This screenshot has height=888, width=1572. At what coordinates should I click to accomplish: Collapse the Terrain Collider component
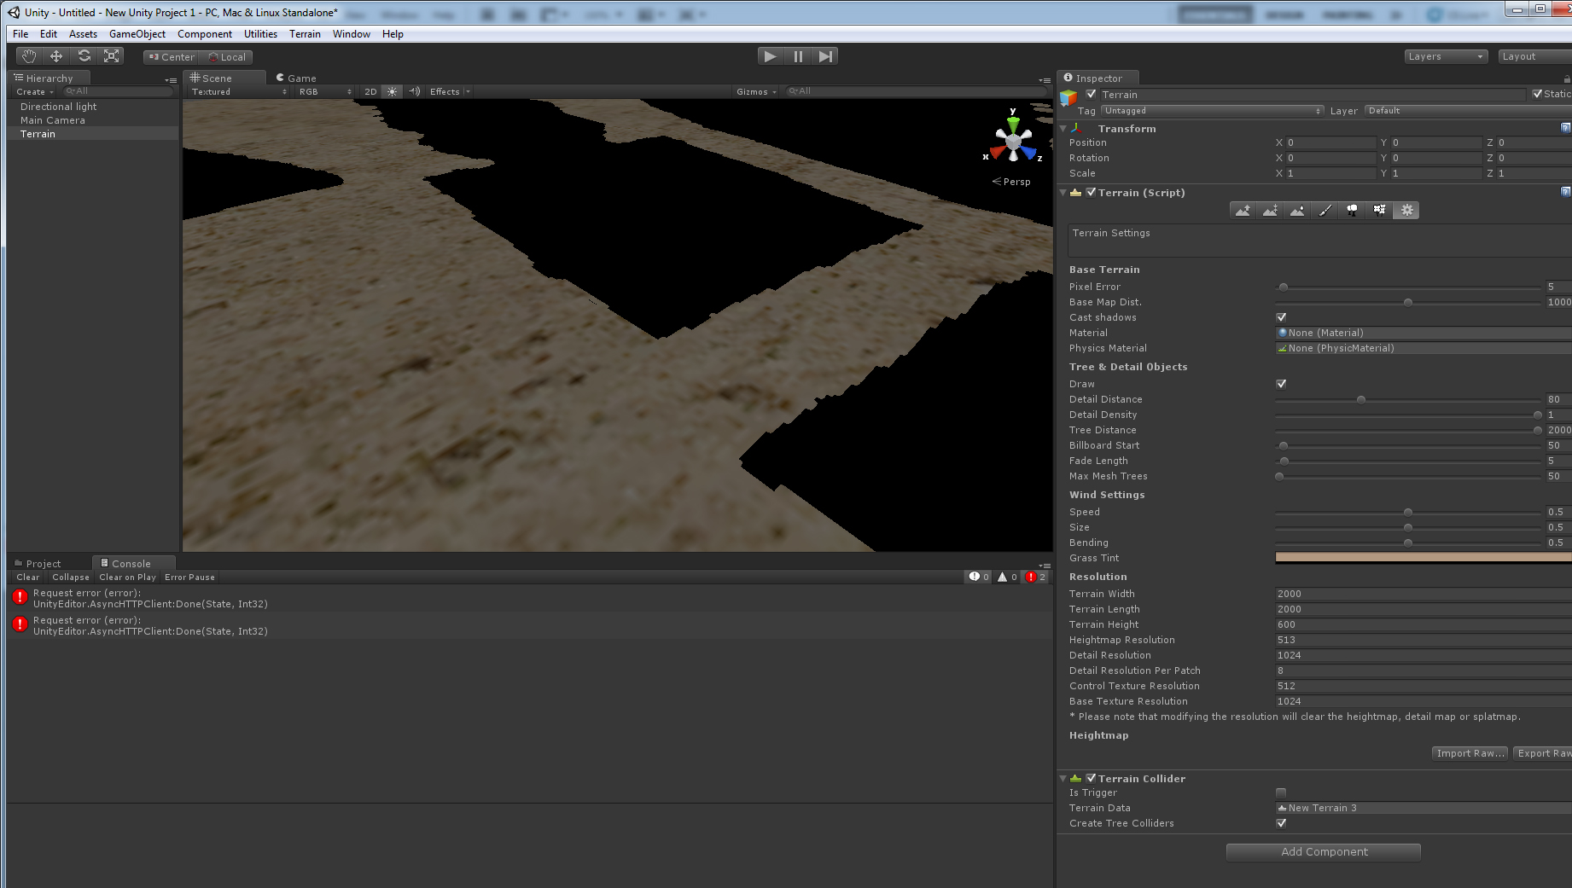click(1063, 779)
